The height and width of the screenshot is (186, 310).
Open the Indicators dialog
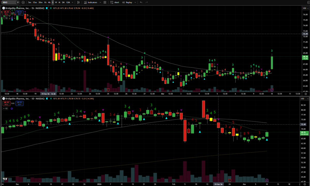point(91,2)
